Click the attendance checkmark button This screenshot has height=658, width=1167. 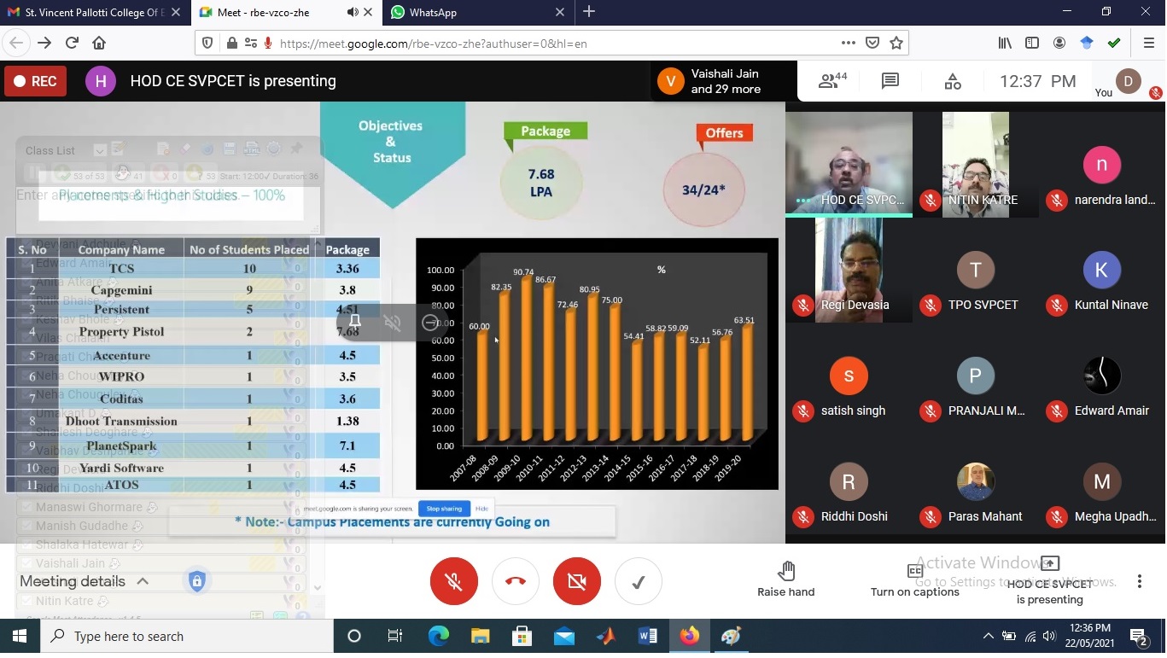(x=638, y=581)
